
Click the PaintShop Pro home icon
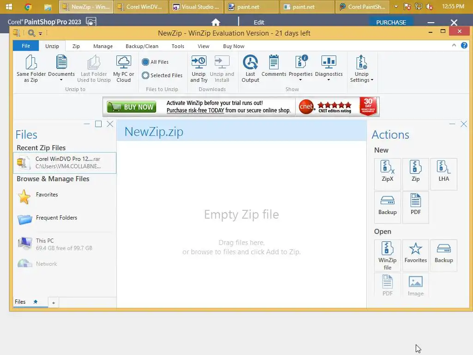[216, 22]
